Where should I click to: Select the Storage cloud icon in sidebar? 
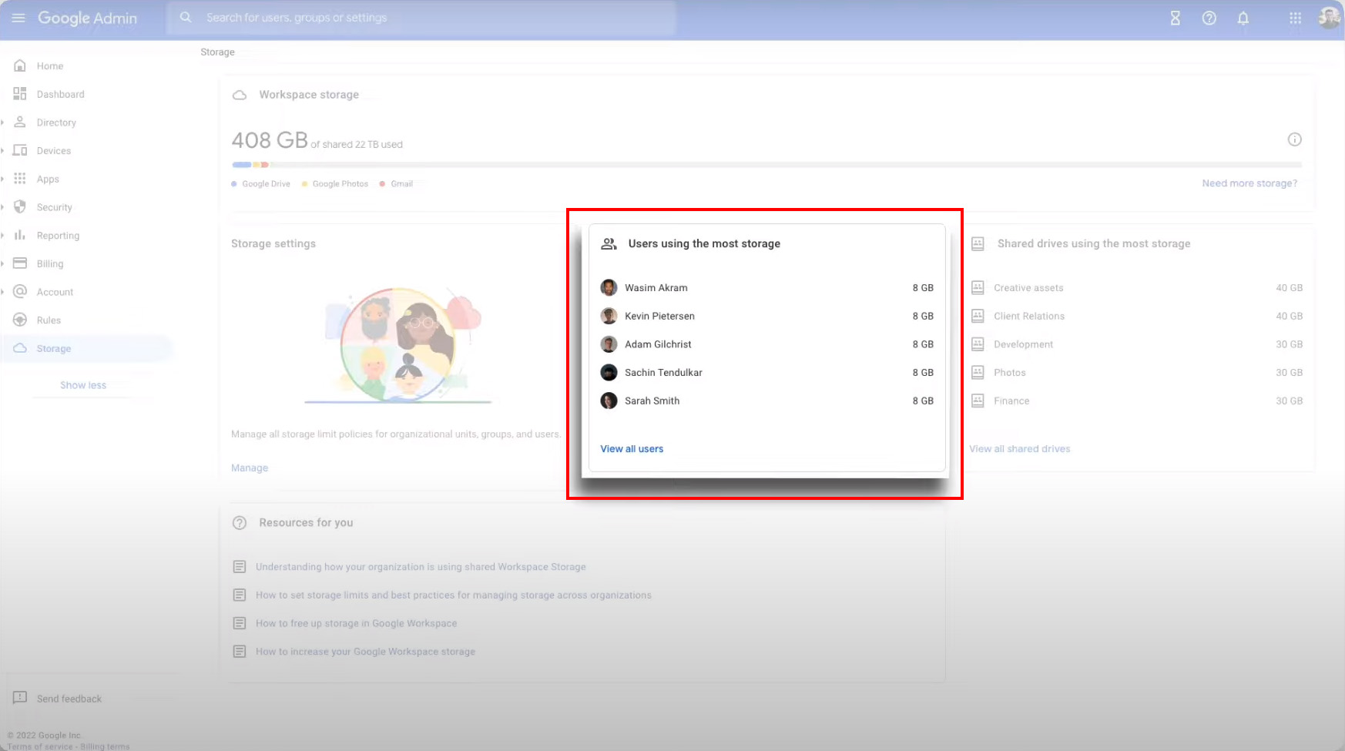pyautogui.click(x=20, y=348)
